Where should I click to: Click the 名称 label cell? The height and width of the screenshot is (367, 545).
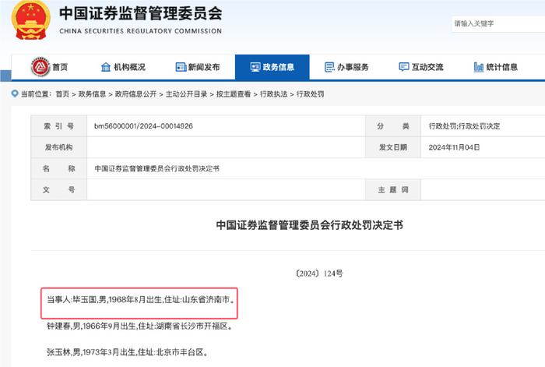pos(58,168)
